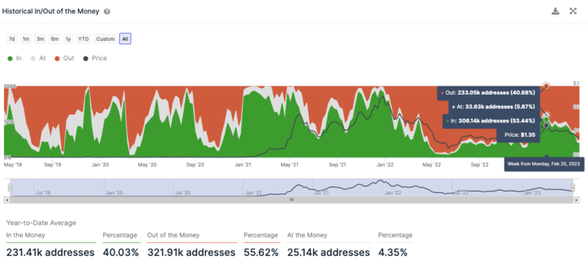Click the navigator scroll right arrow
The image size is (588, 273).
coord(577,200)
